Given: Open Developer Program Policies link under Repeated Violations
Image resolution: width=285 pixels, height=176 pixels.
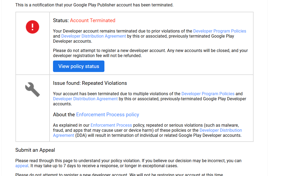Looking at the screenshot, I should click(x=208, y=94).
